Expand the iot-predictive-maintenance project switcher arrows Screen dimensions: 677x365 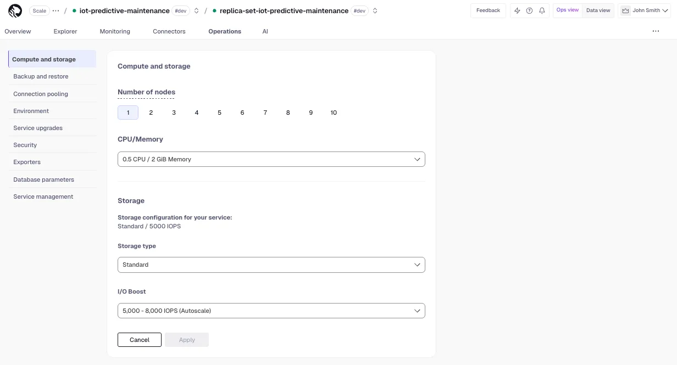(197, 10)
